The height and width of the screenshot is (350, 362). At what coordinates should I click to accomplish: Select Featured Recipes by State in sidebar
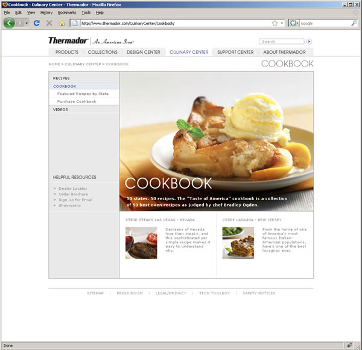(83, 94)
